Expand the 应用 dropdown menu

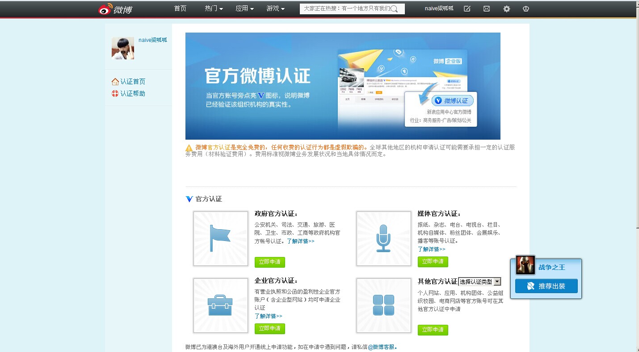pos(245,8)
